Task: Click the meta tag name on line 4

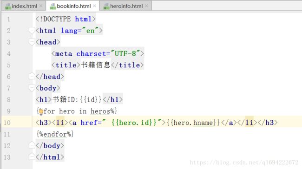Action: (x=64, y=54)
